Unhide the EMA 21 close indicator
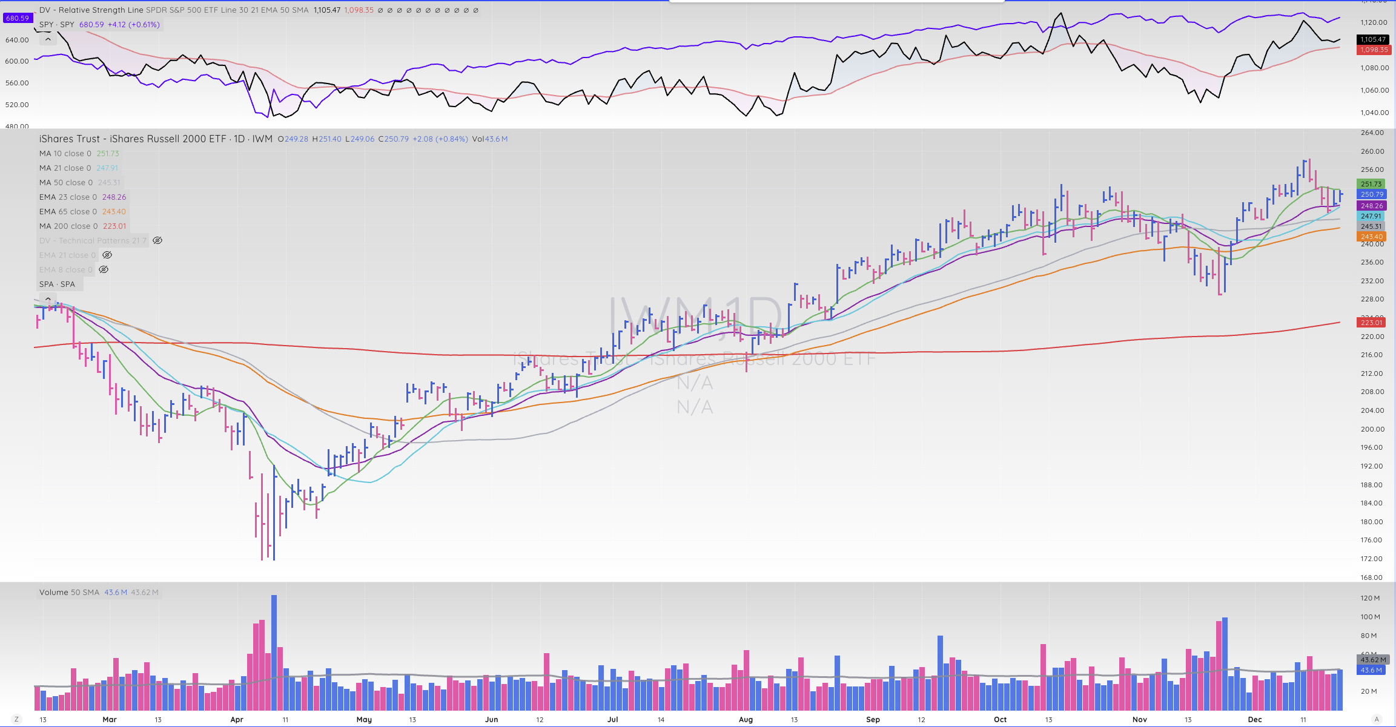The image size is (1396, 727). coord(107,255)
